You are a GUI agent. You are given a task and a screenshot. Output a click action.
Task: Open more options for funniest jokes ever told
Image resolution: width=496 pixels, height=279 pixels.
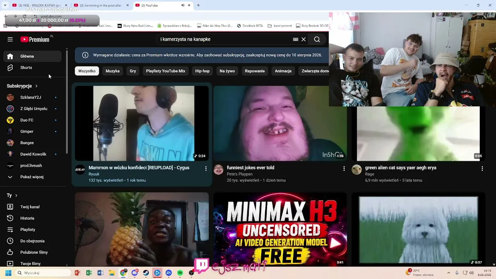tap(344, 169)
